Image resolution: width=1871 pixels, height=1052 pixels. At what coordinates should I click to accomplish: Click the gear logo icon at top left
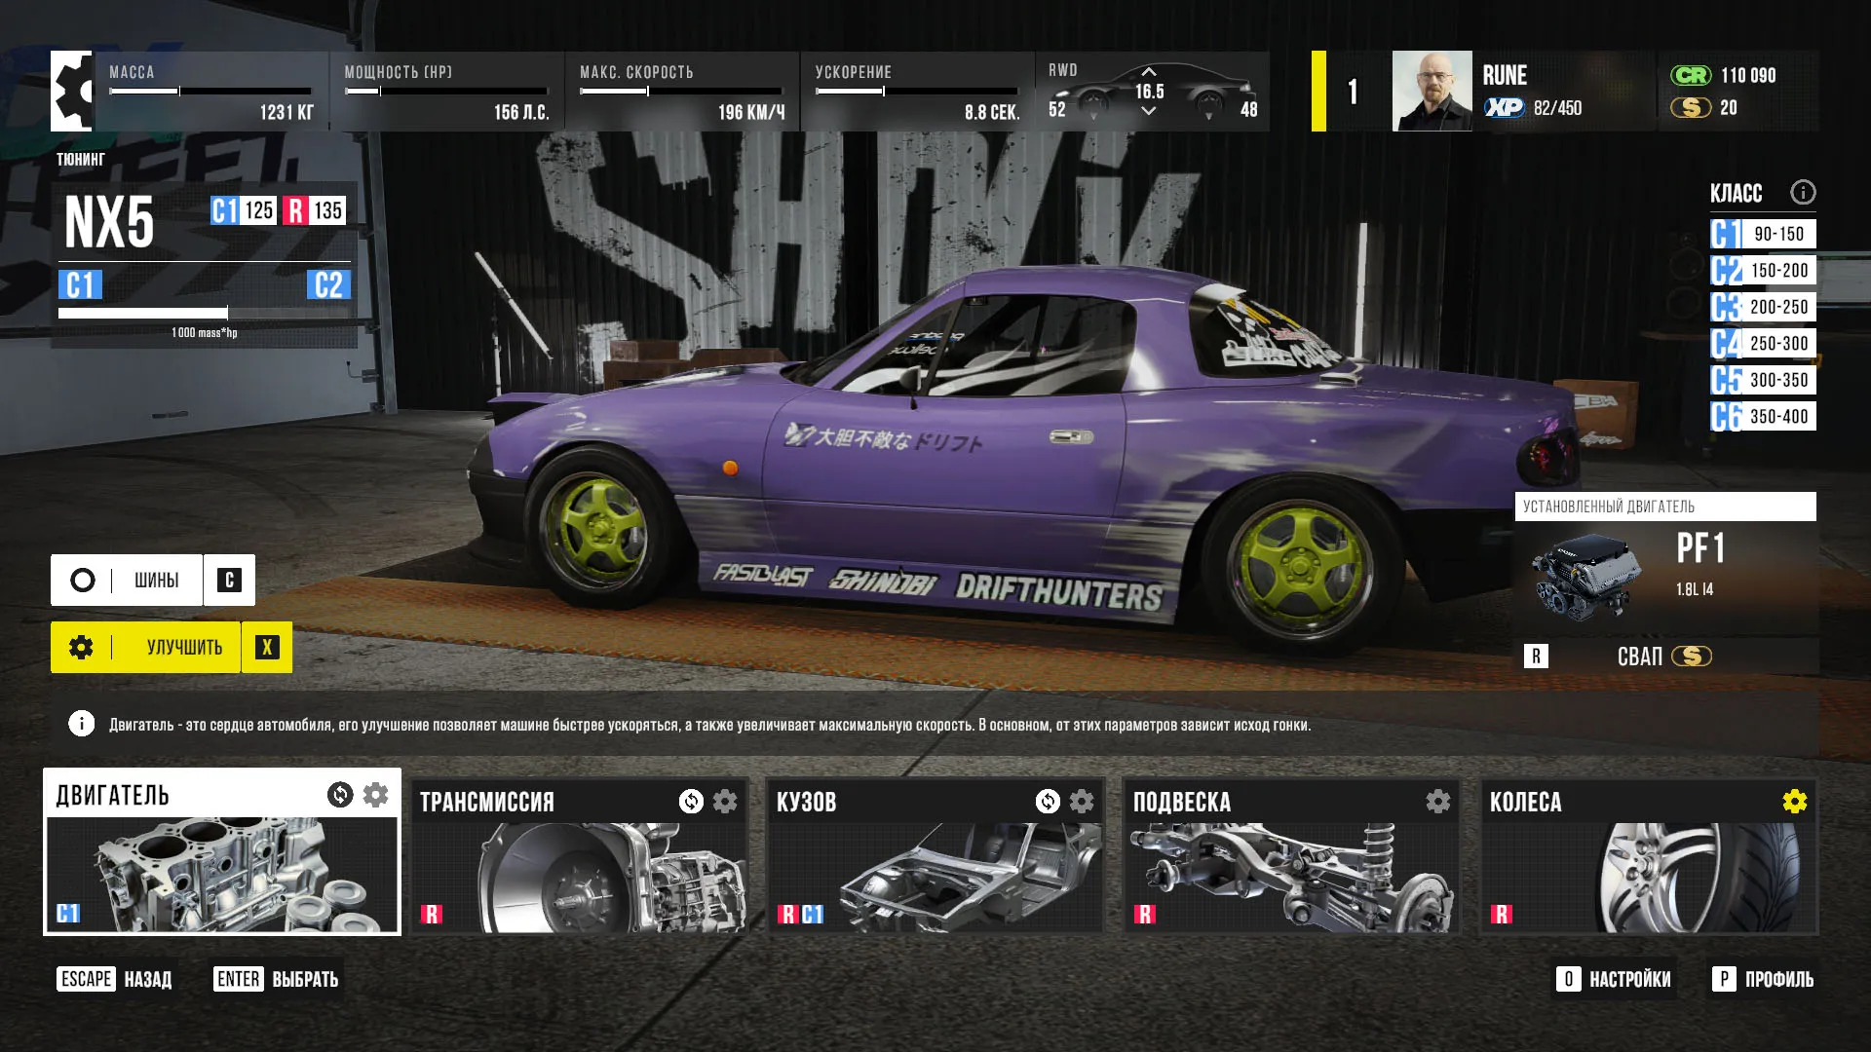(x=72, y=91)
